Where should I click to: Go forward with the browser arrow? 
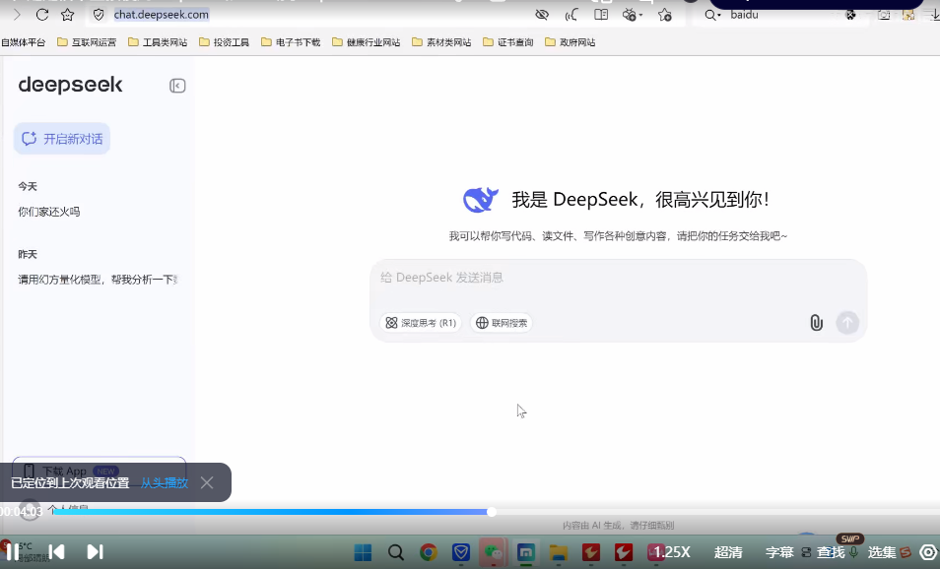[x=17, y=15]
